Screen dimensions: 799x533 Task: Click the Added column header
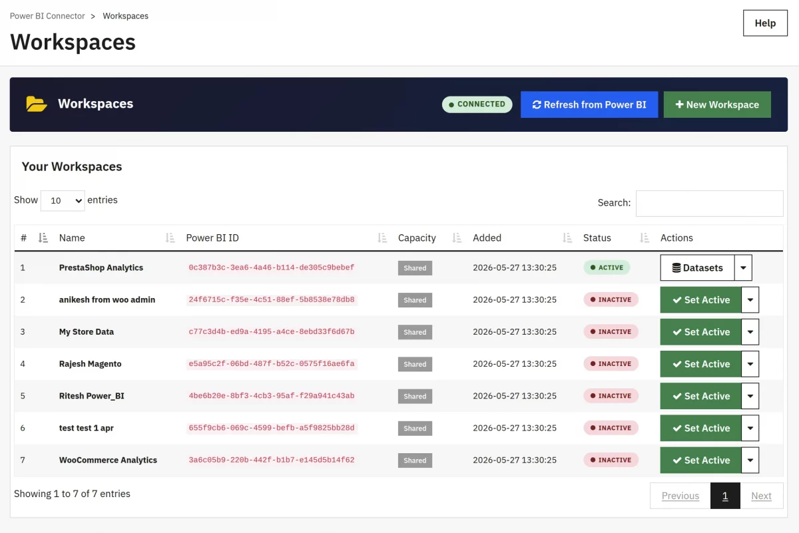(x=487, y=238)
